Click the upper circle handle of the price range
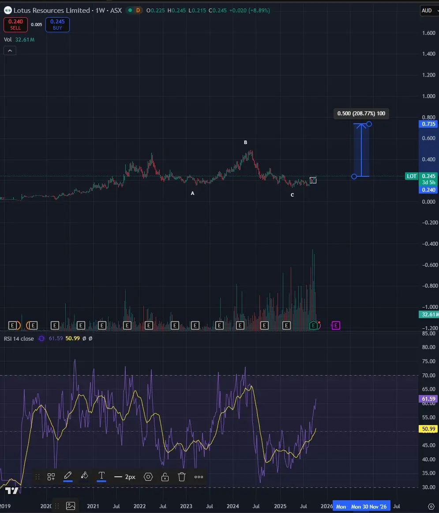 point(369,124)
